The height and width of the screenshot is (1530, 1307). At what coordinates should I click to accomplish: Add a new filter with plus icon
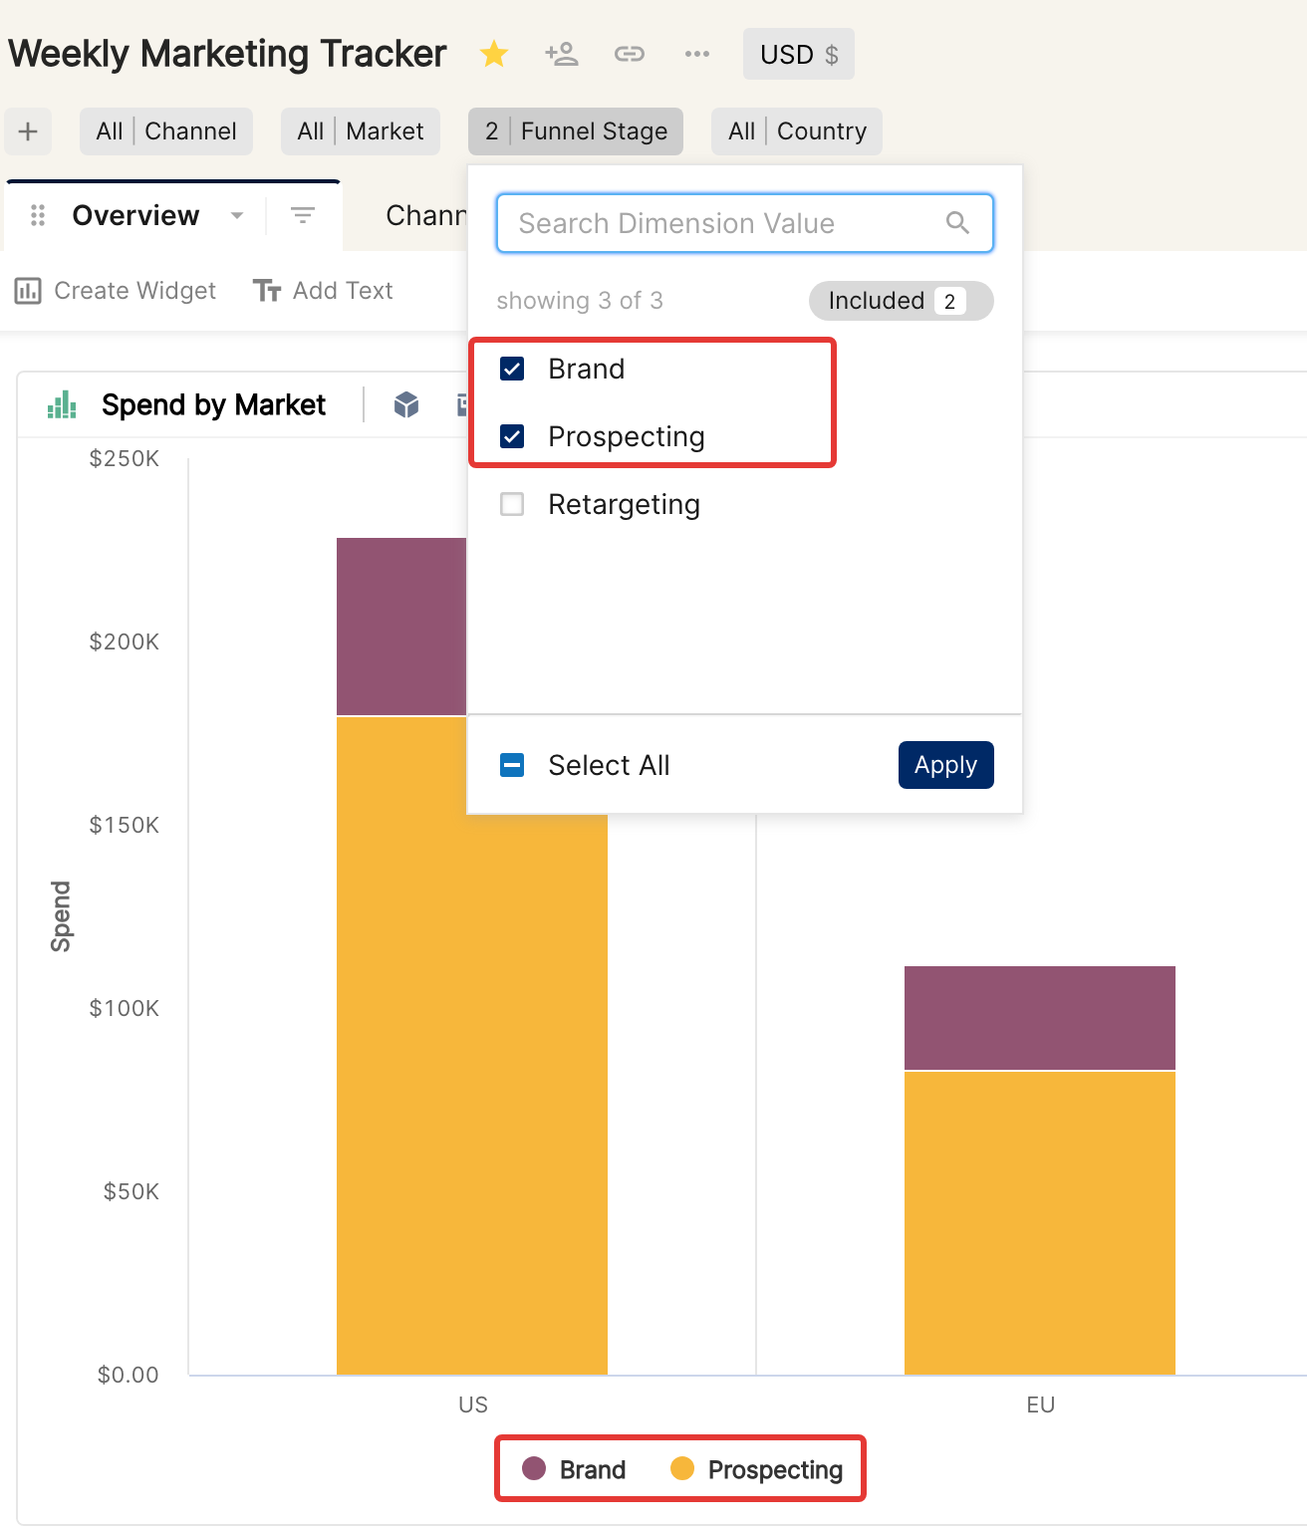click(x=28, y=131)
